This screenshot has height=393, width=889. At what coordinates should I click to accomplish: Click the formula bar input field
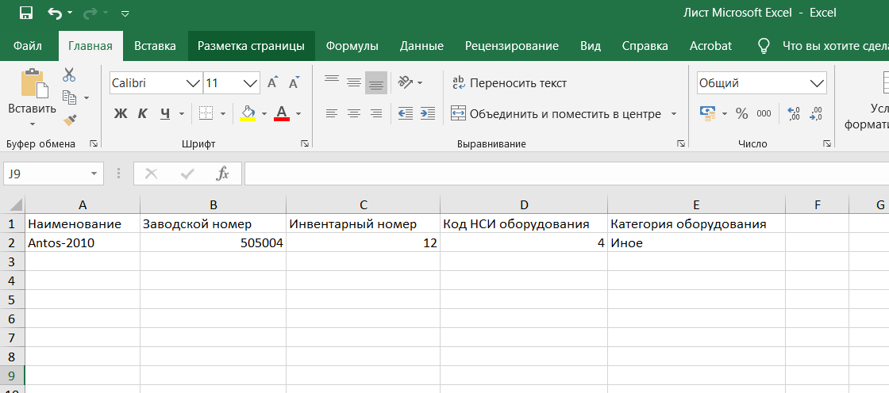567,174
